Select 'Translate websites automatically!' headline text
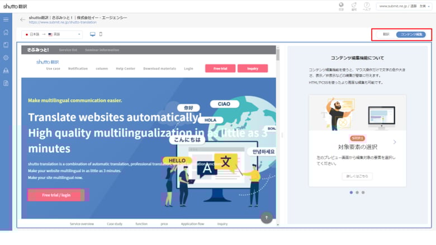This screenshot has height=245, width=436. pyautogui.click(x=114, y=117)
